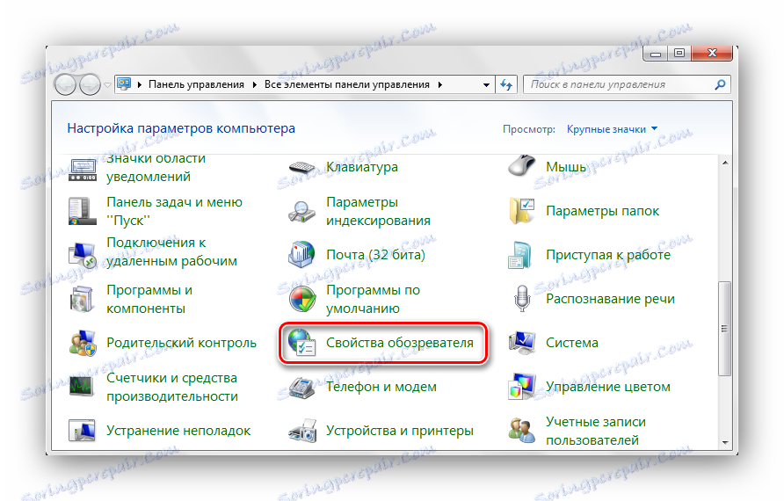
Task: Close the Control Panel window
Action: point(713,53)
